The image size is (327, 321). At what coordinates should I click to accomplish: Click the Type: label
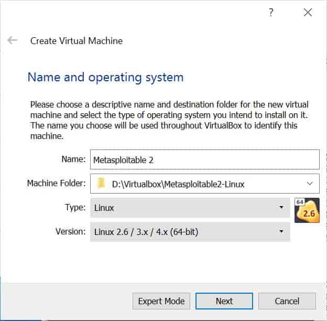[x=75, y=208]
